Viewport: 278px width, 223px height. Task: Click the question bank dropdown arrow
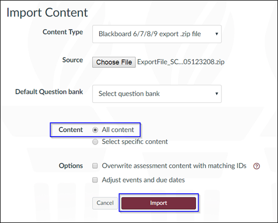click(x=217, y=93)
